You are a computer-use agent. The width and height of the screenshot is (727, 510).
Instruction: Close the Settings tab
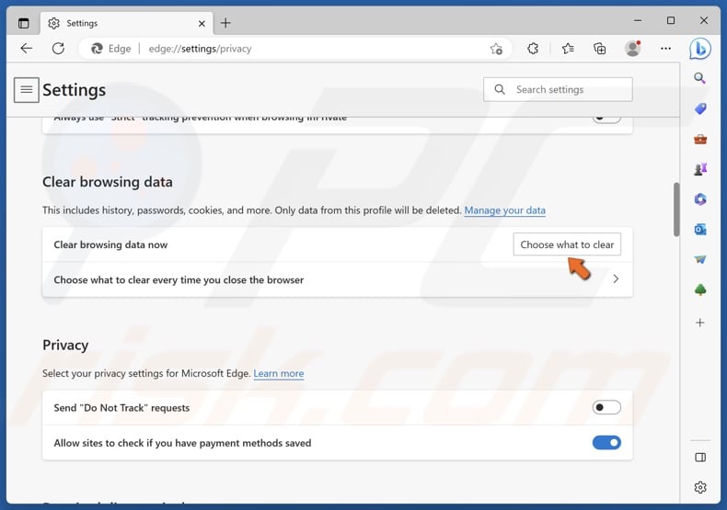pyautogui.click(x=202, y=23)
